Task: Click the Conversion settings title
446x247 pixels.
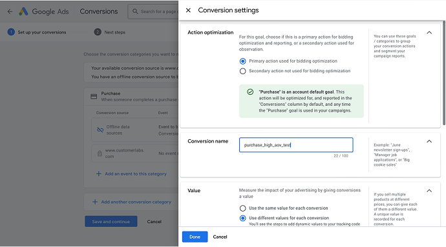Action: tap(228, 10)
